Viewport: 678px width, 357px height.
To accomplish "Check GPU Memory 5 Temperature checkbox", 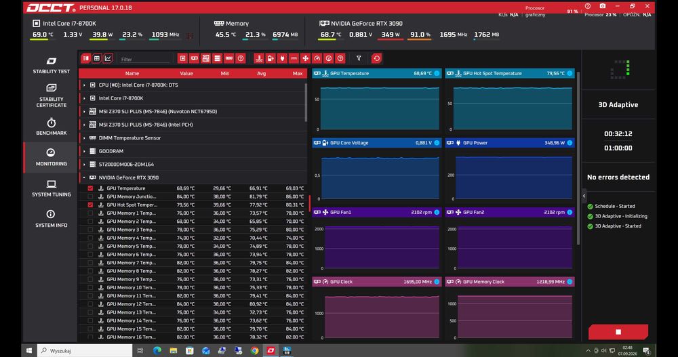I will pos(90,247).
